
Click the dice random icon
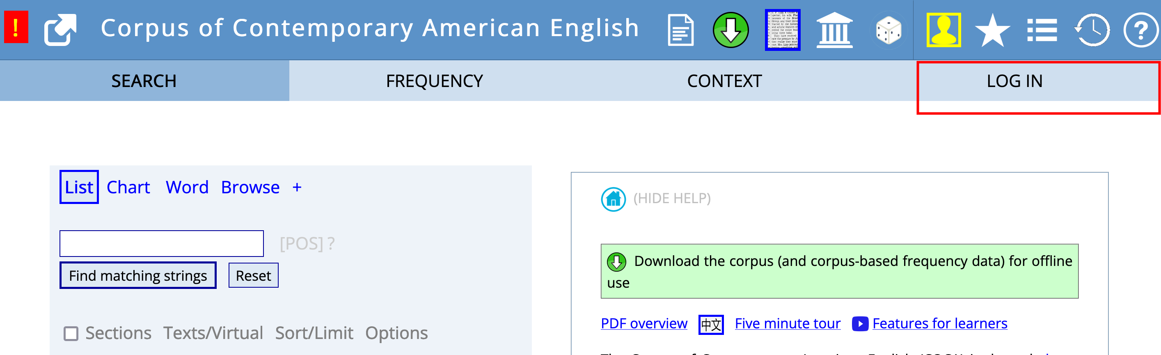pyautogui.click(x=887, y=30)
